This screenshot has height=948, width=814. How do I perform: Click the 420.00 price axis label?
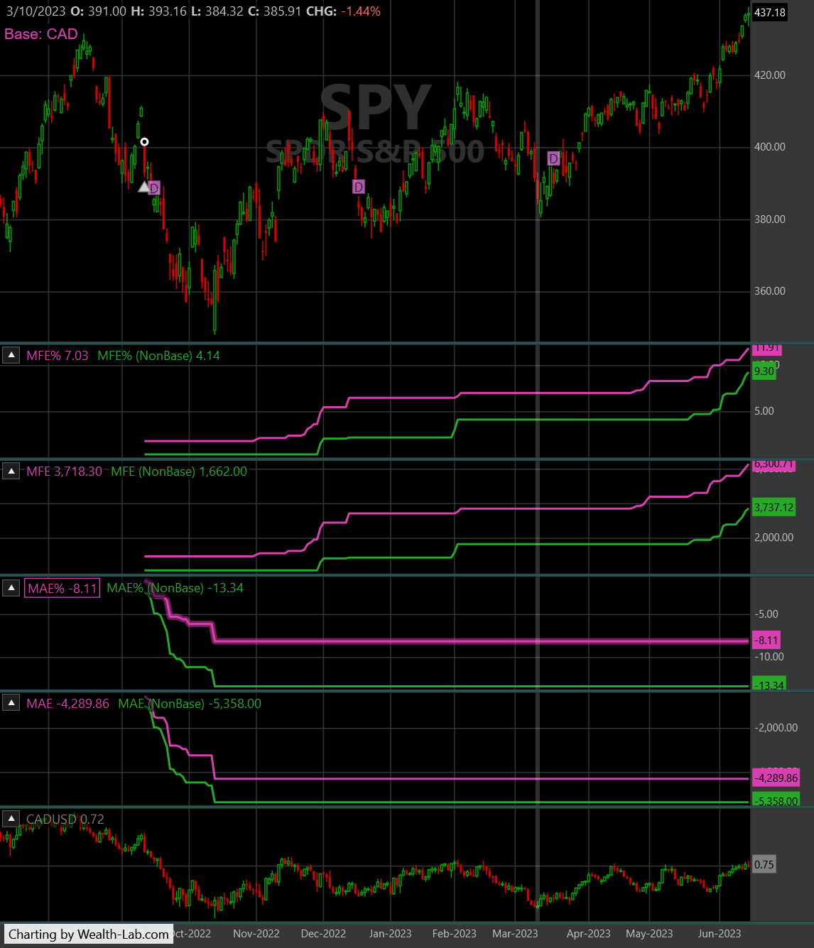pos(770,75)
